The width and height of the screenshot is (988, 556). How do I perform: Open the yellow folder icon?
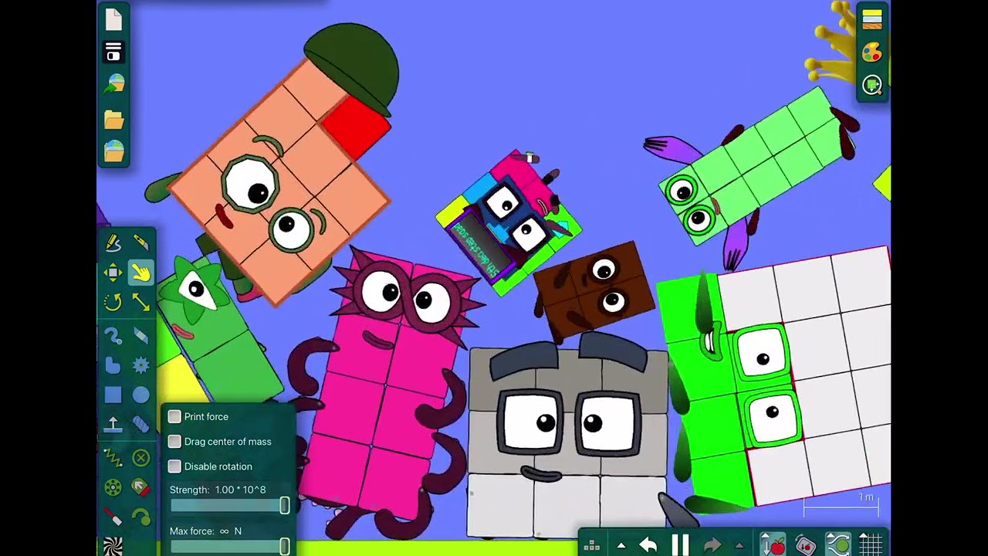[x=113, y=119]
